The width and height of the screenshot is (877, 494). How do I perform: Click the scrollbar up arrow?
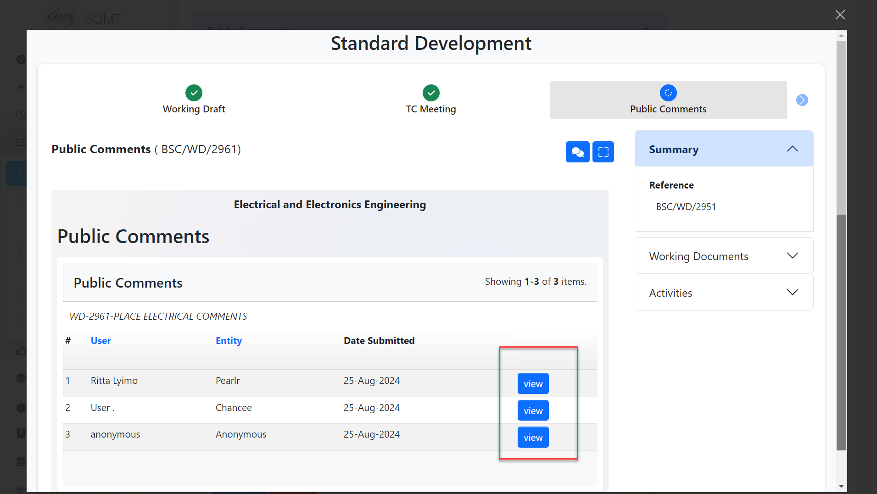click(841, 36)
